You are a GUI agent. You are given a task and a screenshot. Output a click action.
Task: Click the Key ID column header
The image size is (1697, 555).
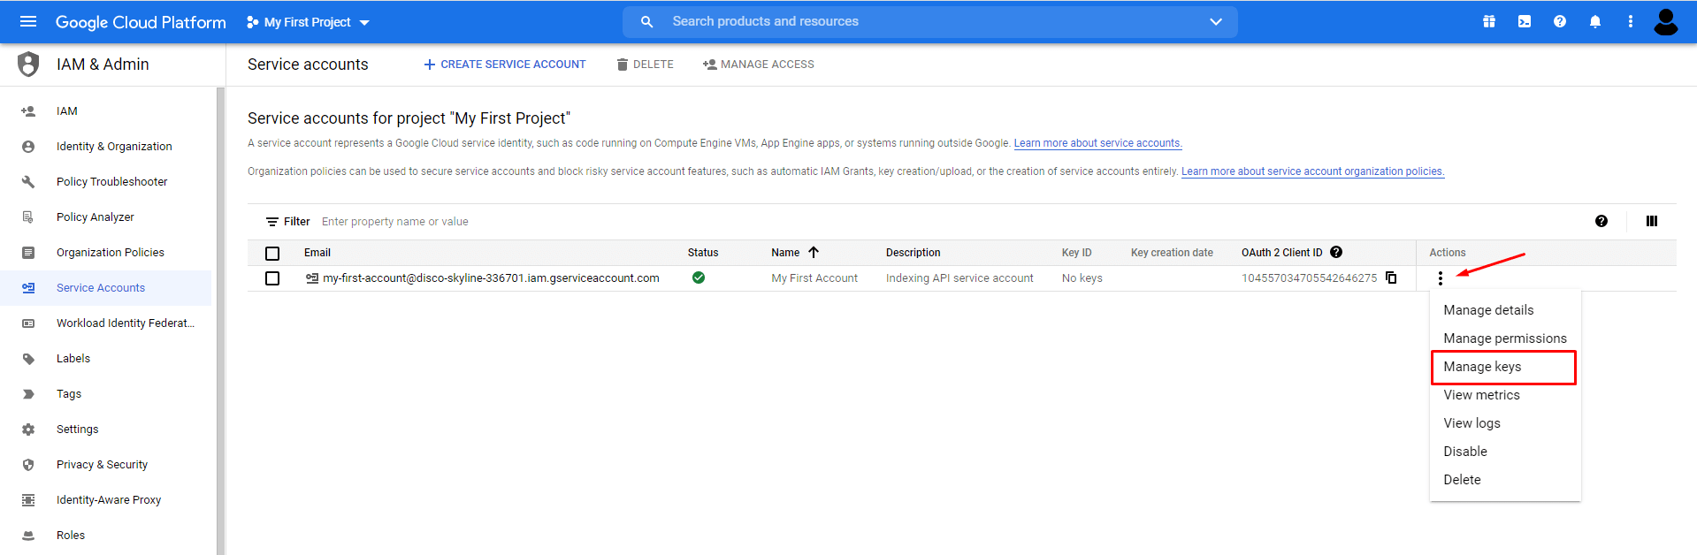point(1076,253)
